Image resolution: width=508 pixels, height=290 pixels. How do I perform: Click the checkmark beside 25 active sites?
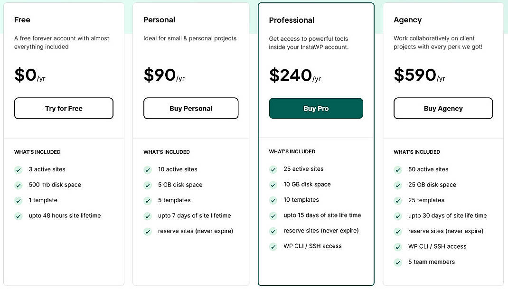273,169
